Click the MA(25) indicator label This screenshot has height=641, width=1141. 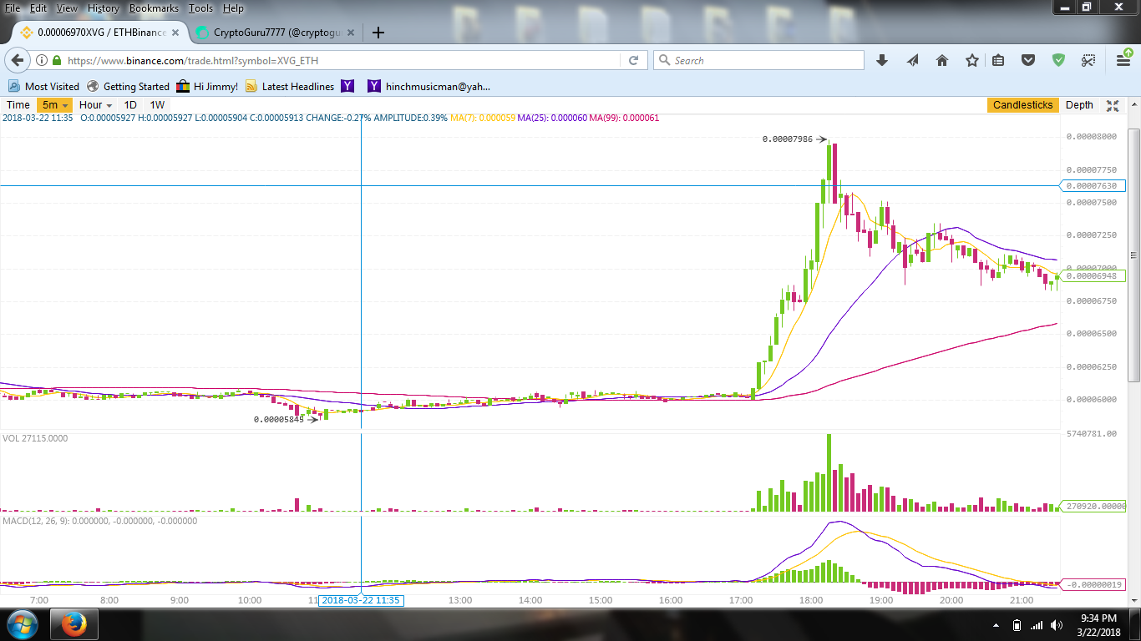[552, 118]
